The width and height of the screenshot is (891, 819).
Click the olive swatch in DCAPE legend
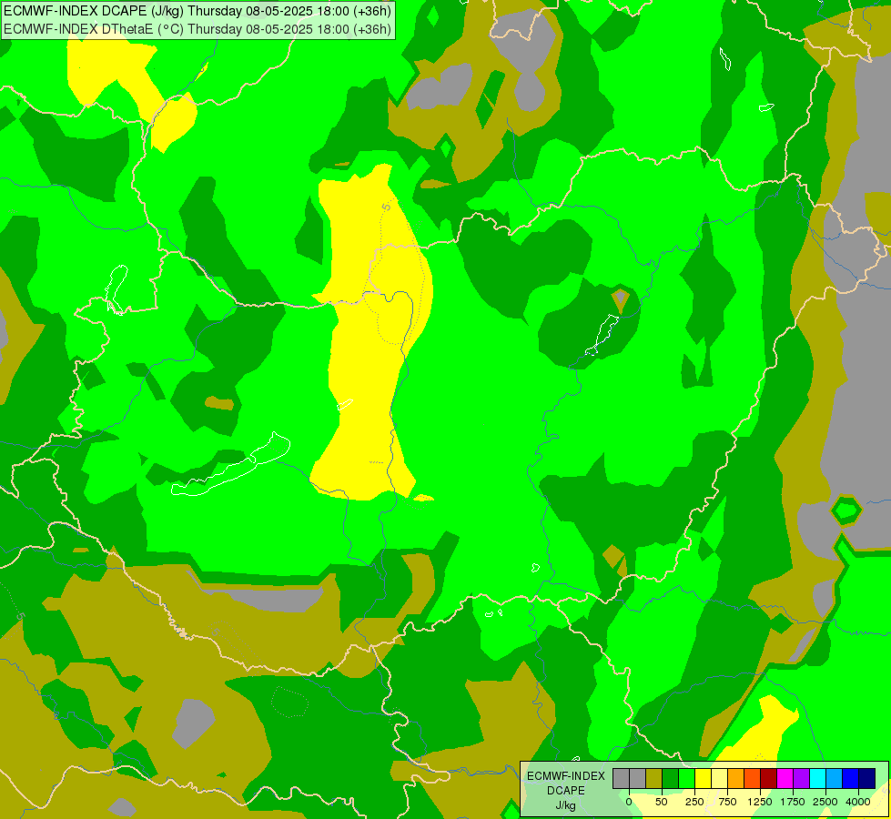(x=654, y=779)
